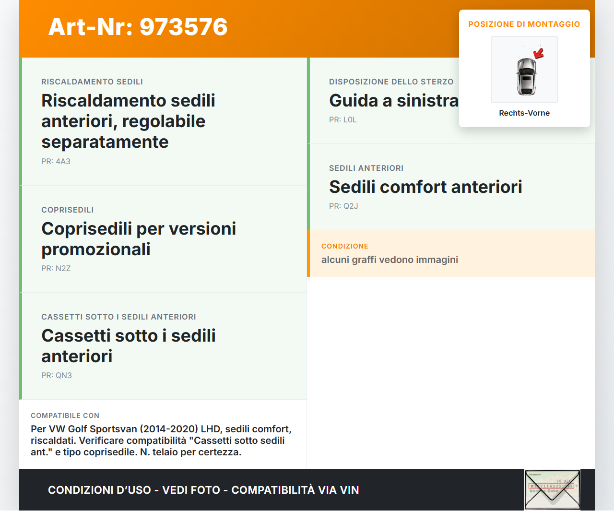Expand the Compatibile Con details
Screen dimensions: 614x511
click(x=163, y=433)
